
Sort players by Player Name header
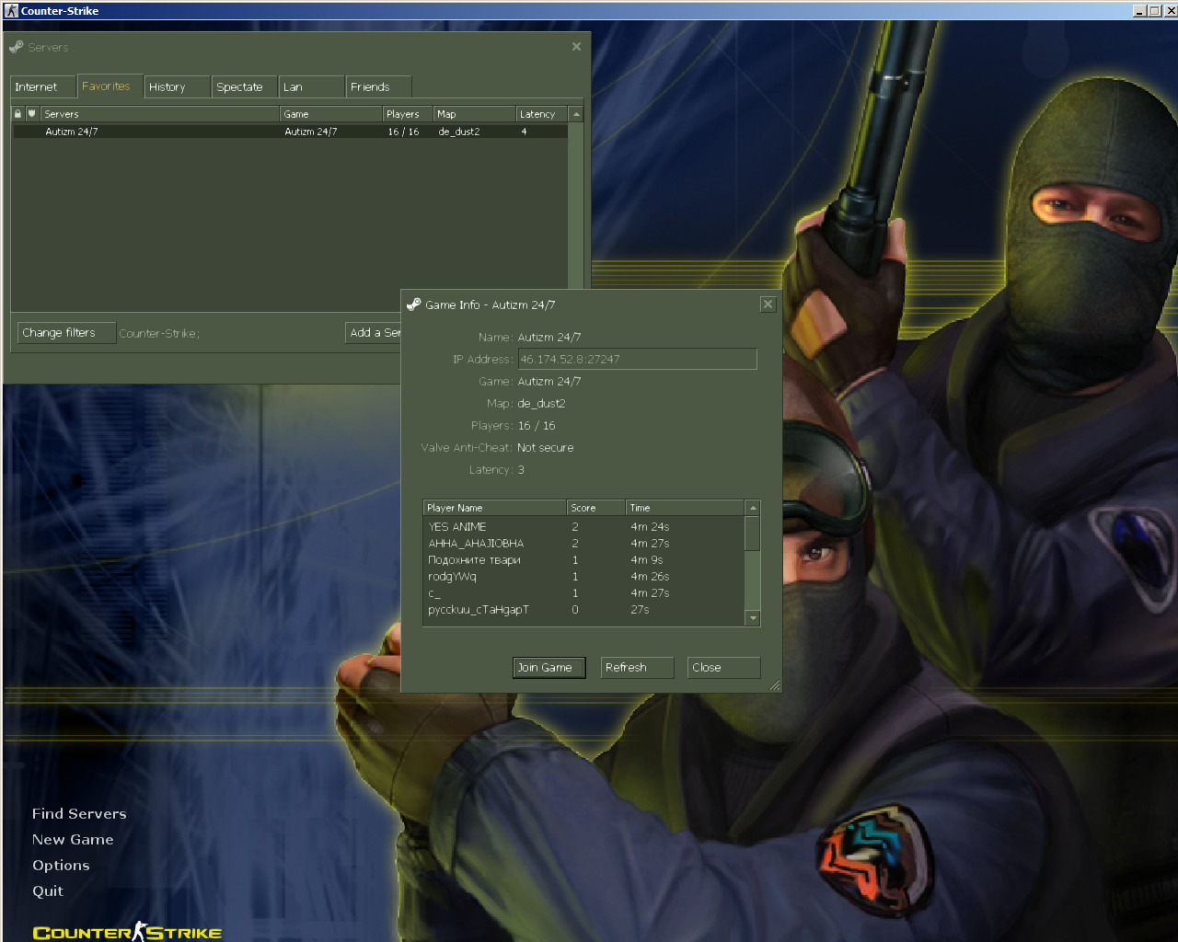494,508
